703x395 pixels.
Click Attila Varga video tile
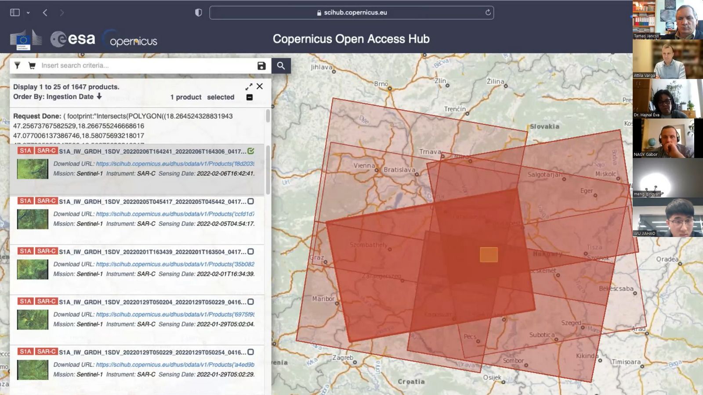click(668, 59)
